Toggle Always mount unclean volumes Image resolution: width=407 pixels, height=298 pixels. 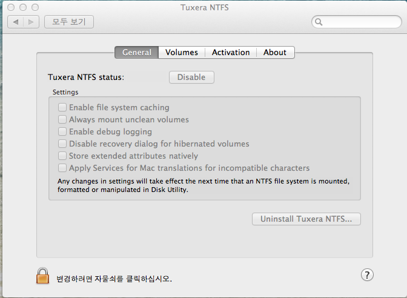[x=62, y=119]
